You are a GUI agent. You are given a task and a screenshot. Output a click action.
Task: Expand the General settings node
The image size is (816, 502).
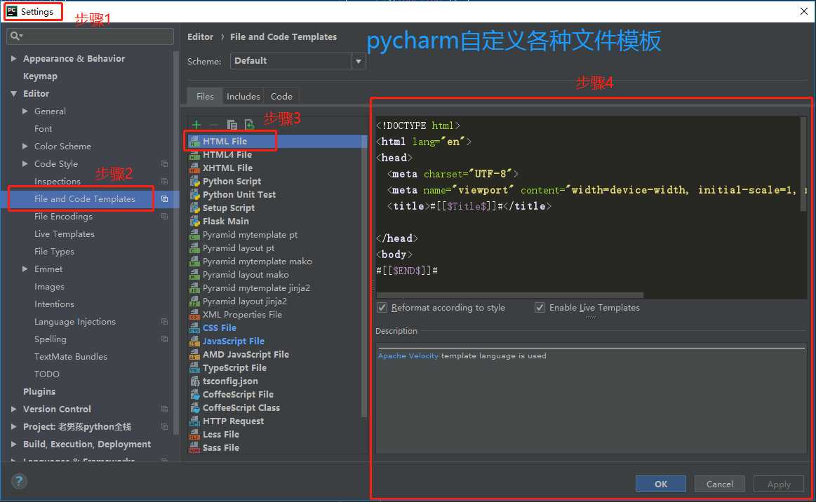pos(25,111)
